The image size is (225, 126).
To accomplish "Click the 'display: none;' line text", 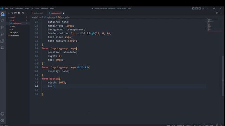I will [59, 71].
